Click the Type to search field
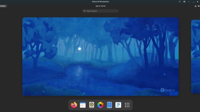200x112 pixels. point(101,11)
